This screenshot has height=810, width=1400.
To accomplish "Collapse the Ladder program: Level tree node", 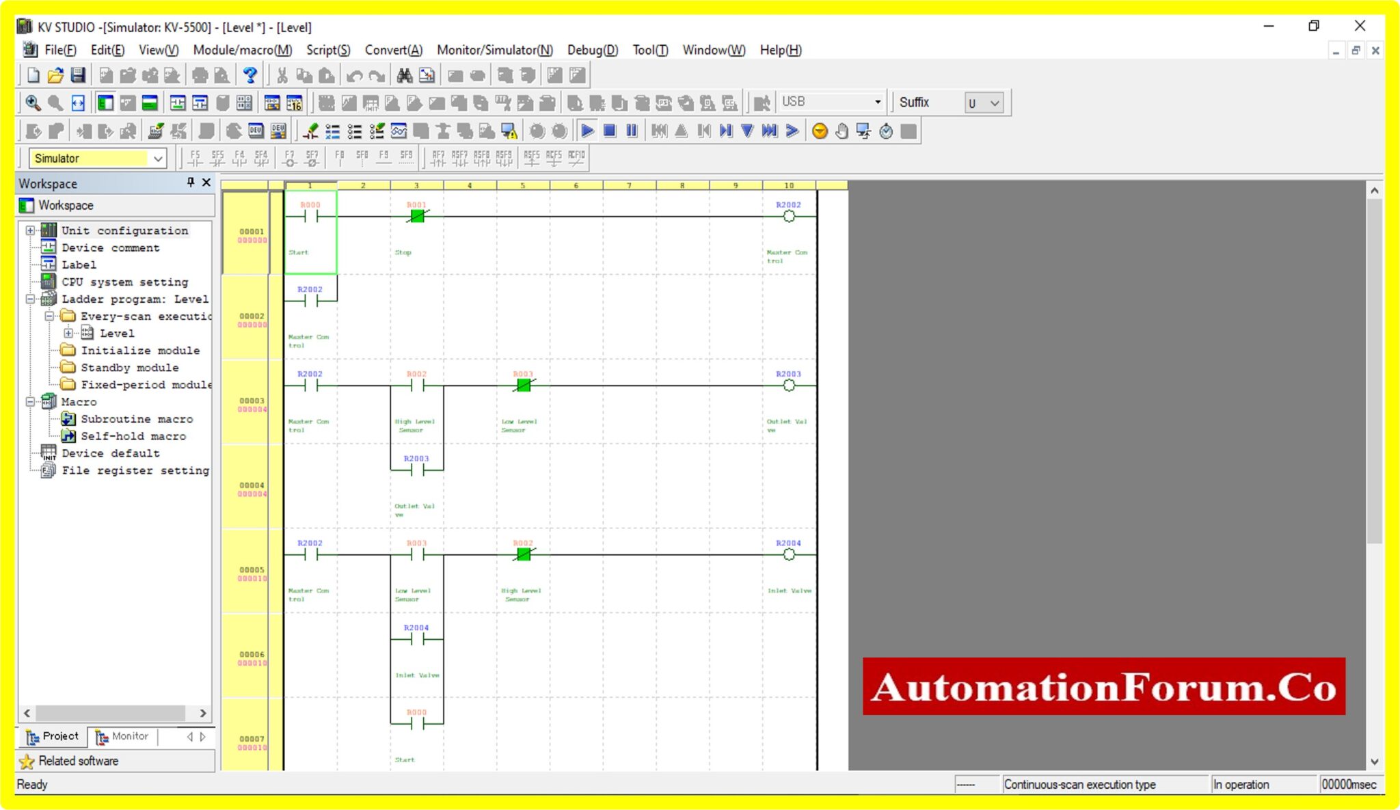I will pos(30,299).
